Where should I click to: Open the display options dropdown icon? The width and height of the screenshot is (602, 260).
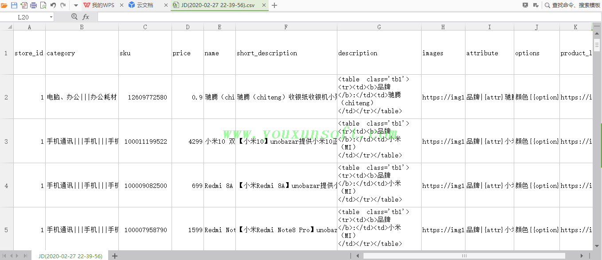click(536, 5)
